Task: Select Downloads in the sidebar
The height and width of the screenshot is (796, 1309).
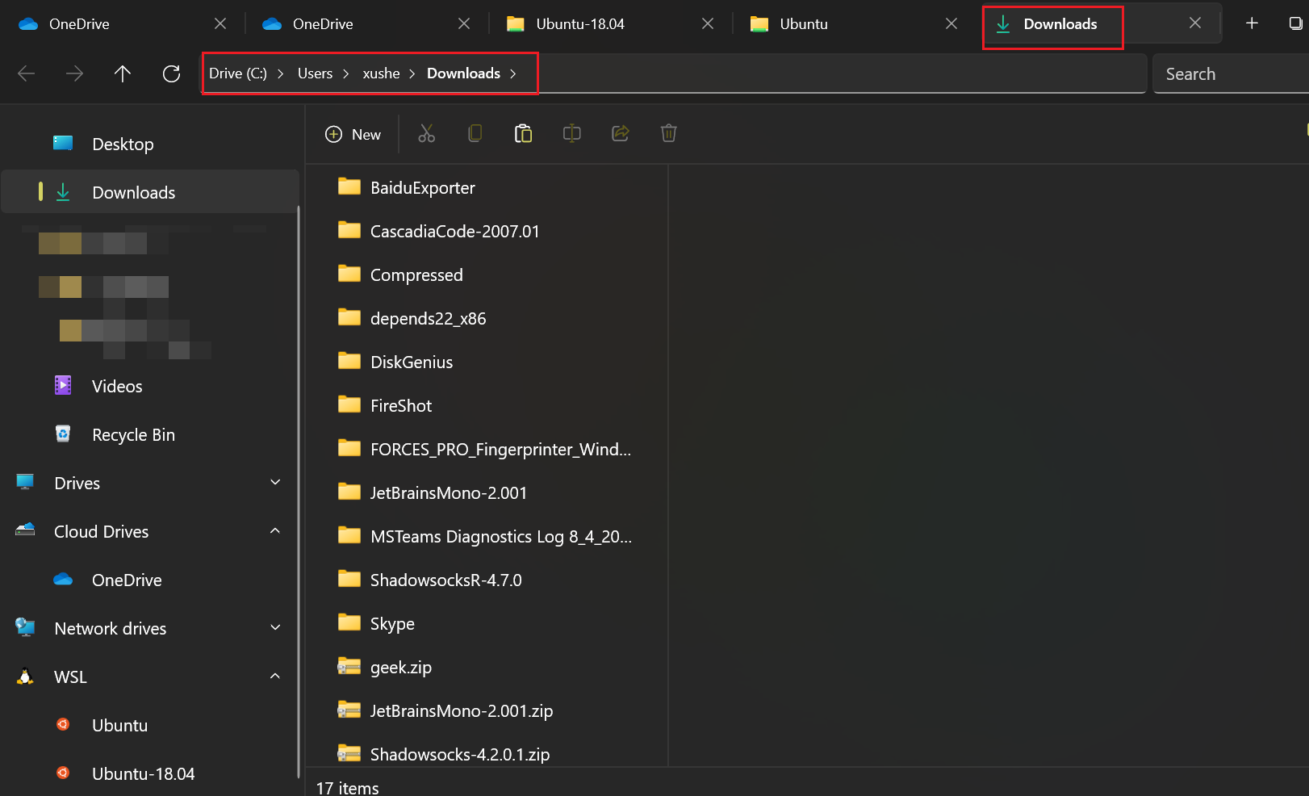Action: point(150,192)
